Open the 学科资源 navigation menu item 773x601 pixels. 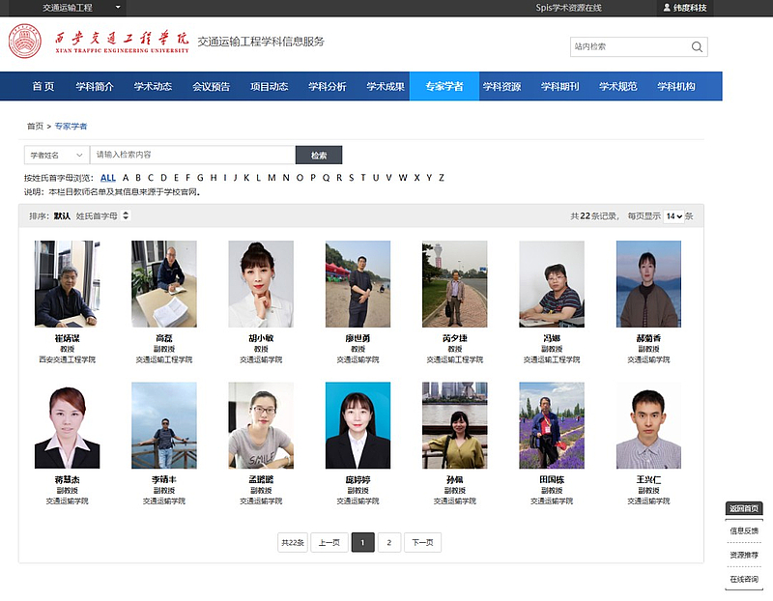(501, 86)
